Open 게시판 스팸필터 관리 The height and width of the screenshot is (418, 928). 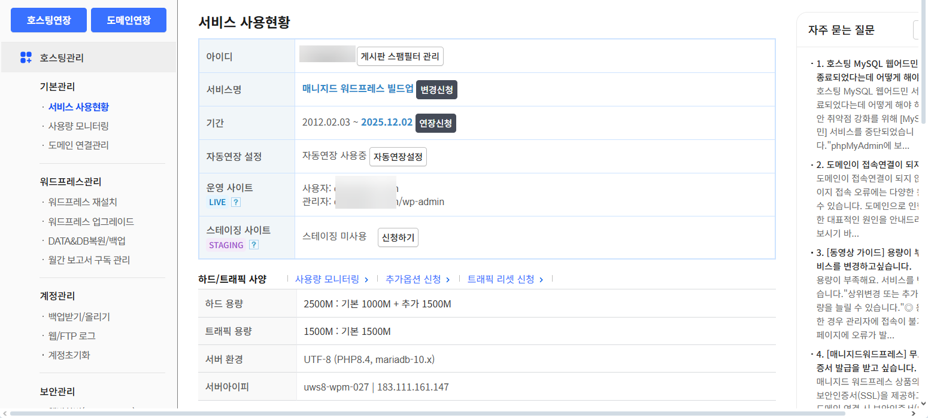(x=400, y=57)
